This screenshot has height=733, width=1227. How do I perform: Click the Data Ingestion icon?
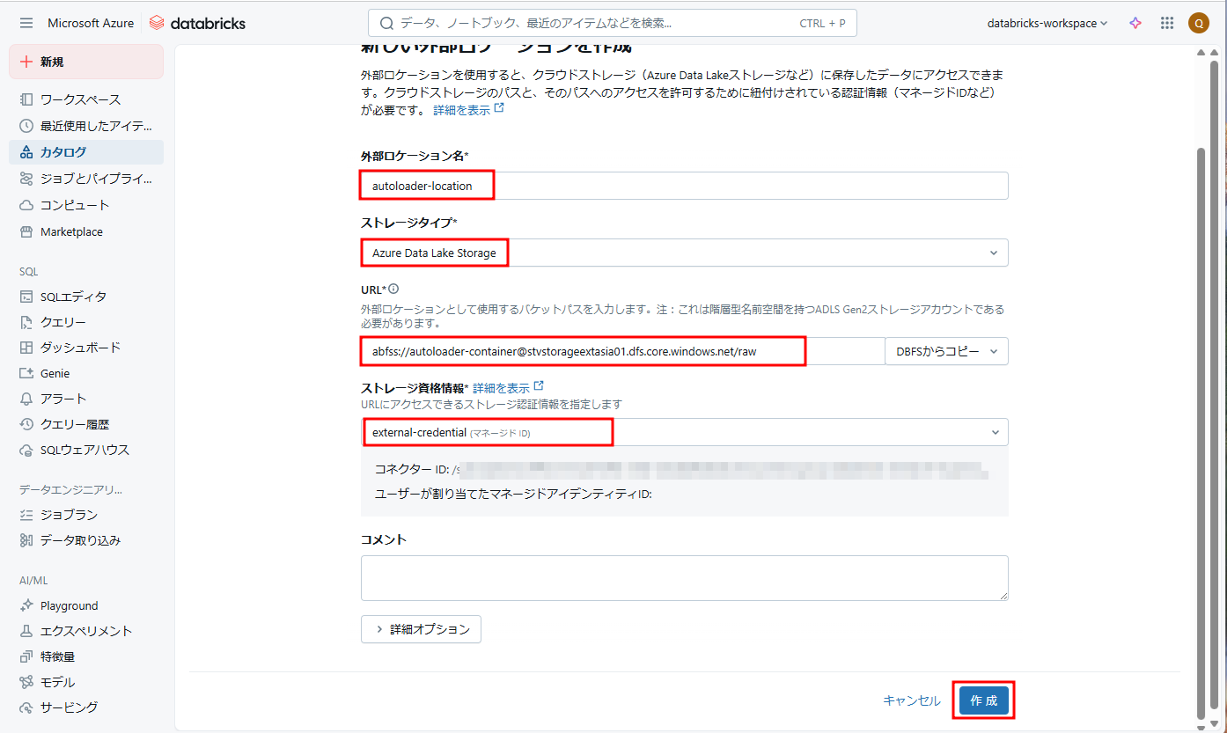[x=26, y=540]
